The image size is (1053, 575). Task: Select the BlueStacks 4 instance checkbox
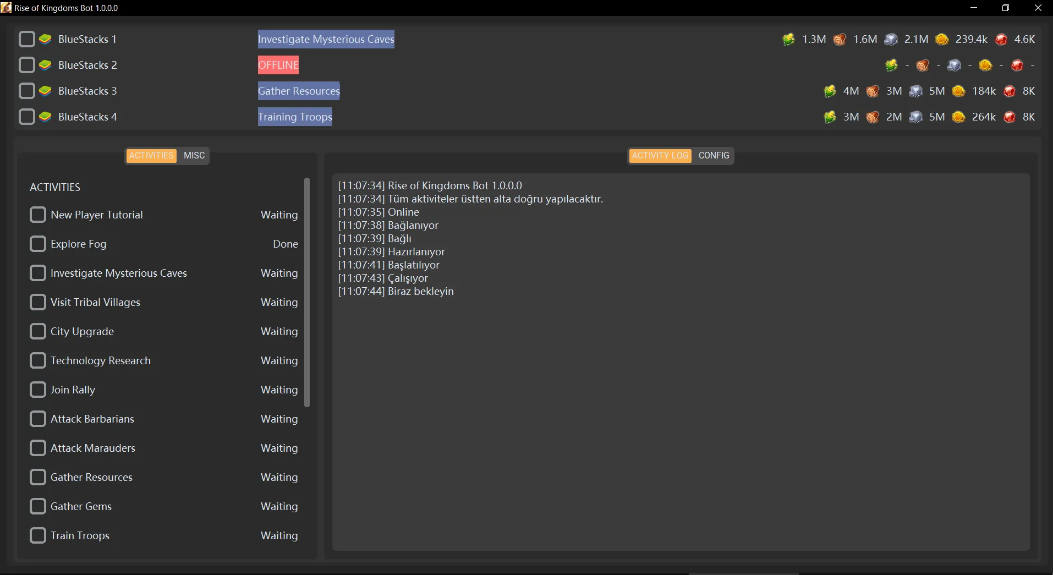pos(26,117)
